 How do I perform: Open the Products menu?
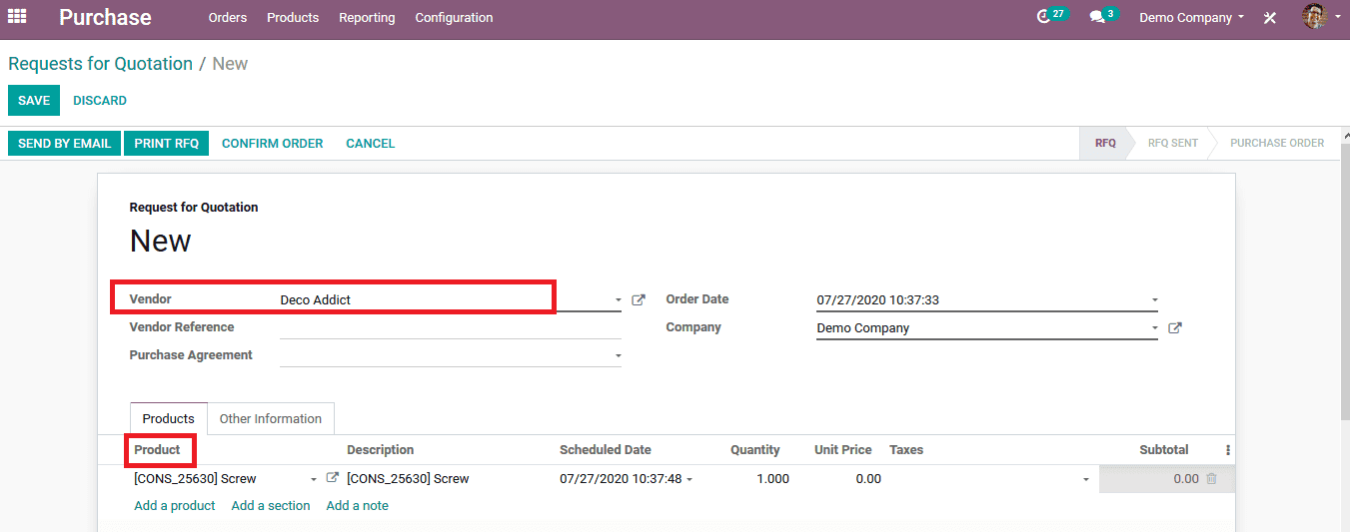point(293,18)
